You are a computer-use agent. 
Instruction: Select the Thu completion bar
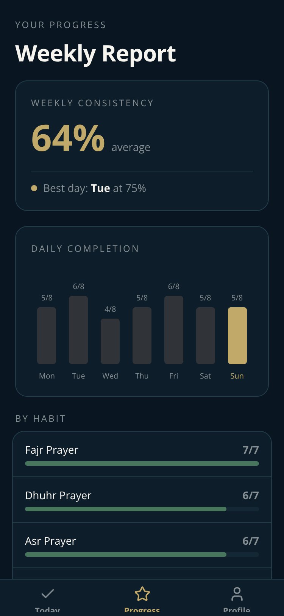142,336
